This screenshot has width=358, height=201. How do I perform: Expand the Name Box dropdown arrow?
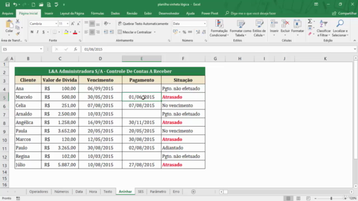coord(41,49)
